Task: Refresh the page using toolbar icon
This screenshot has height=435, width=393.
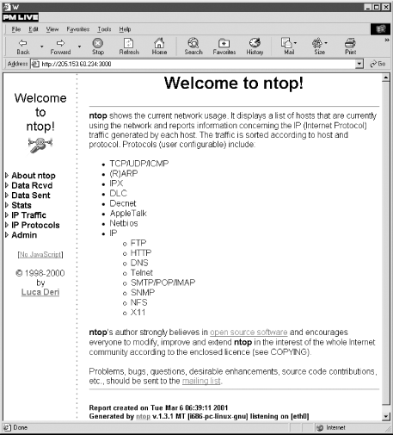Action: pos(128,43)
